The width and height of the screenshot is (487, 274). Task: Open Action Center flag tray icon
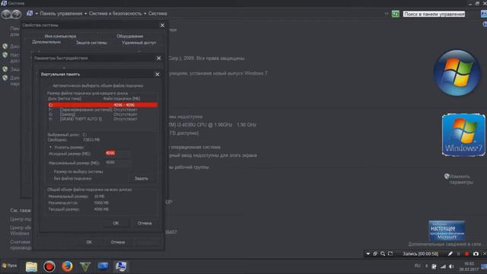pos(434,266)
